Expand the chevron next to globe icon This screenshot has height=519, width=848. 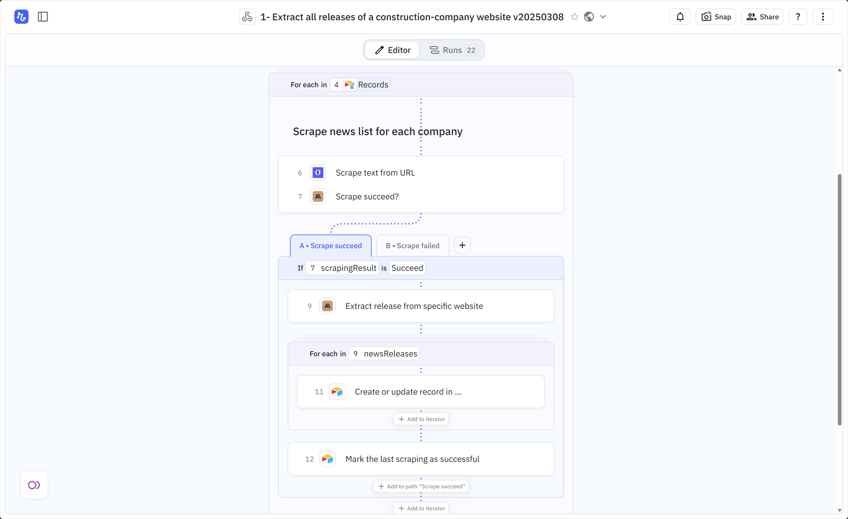[603, 17]
